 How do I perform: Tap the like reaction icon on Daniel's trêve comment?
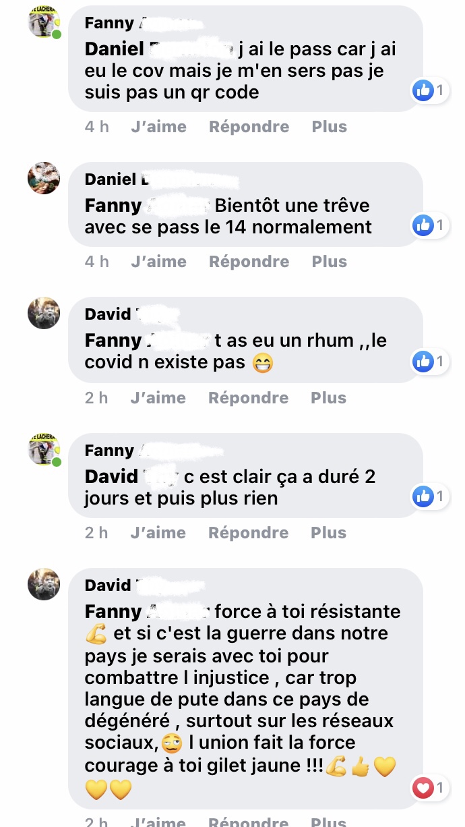423,225
